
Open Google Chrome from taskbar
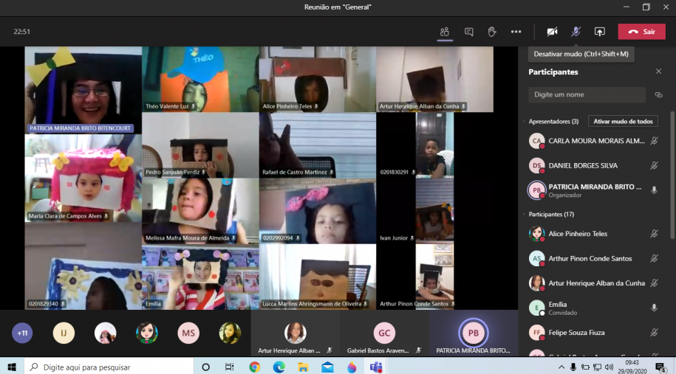pos(255,367)
